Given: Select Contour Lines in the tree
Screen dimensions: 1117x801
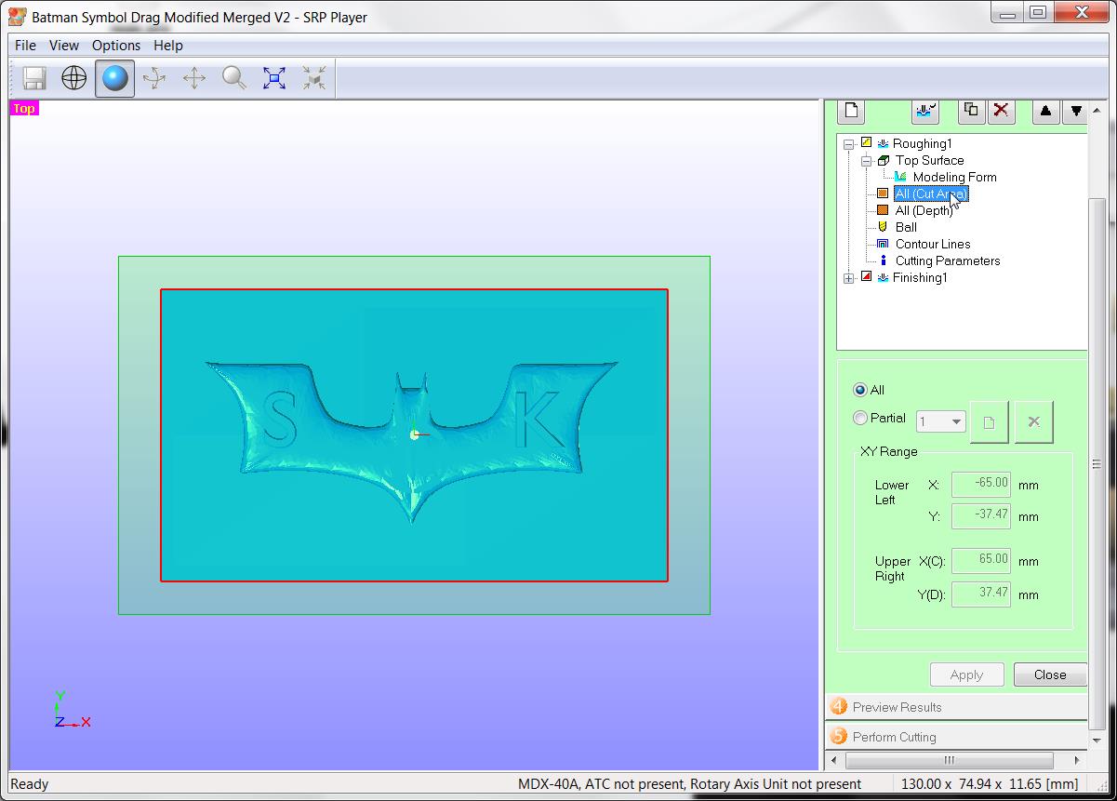Looking at the screenshot, I should 933,244.
